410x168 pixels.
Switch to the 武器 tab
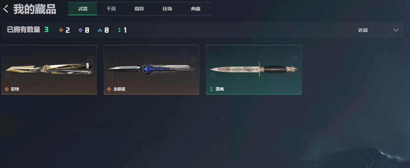[x=83, y=9]
